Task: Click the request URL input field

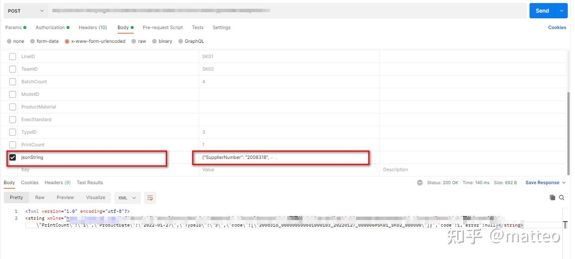Action: coord(280,10)
